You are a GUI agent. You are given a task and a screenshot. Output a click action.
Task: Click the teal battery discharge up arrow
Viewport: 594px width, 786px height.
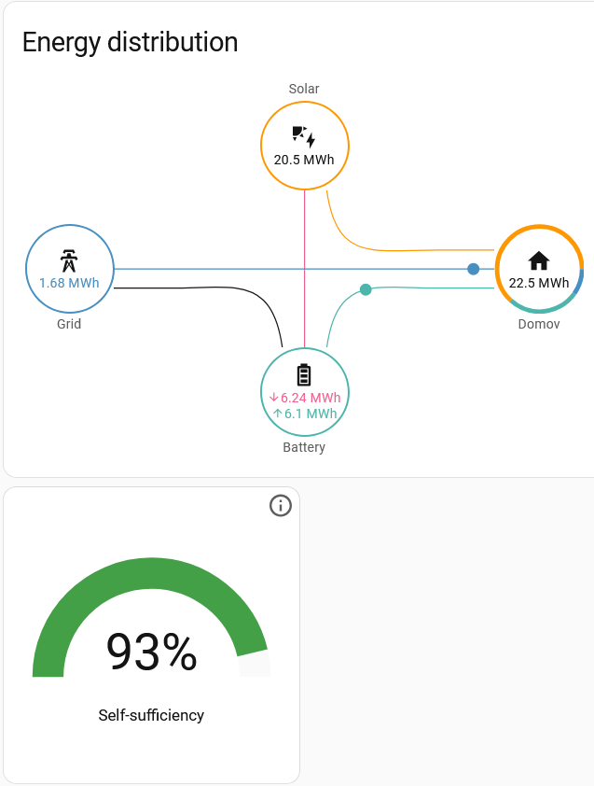click(277, 414)
